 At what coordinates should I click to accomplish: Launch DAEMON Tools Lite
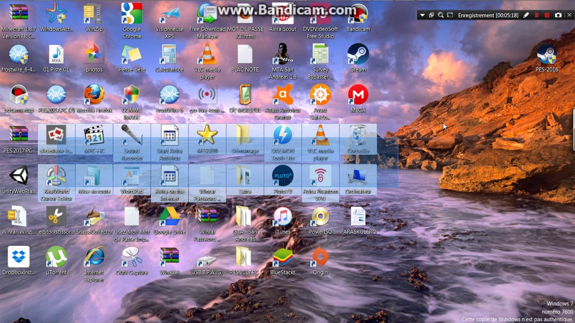point(283,135)
